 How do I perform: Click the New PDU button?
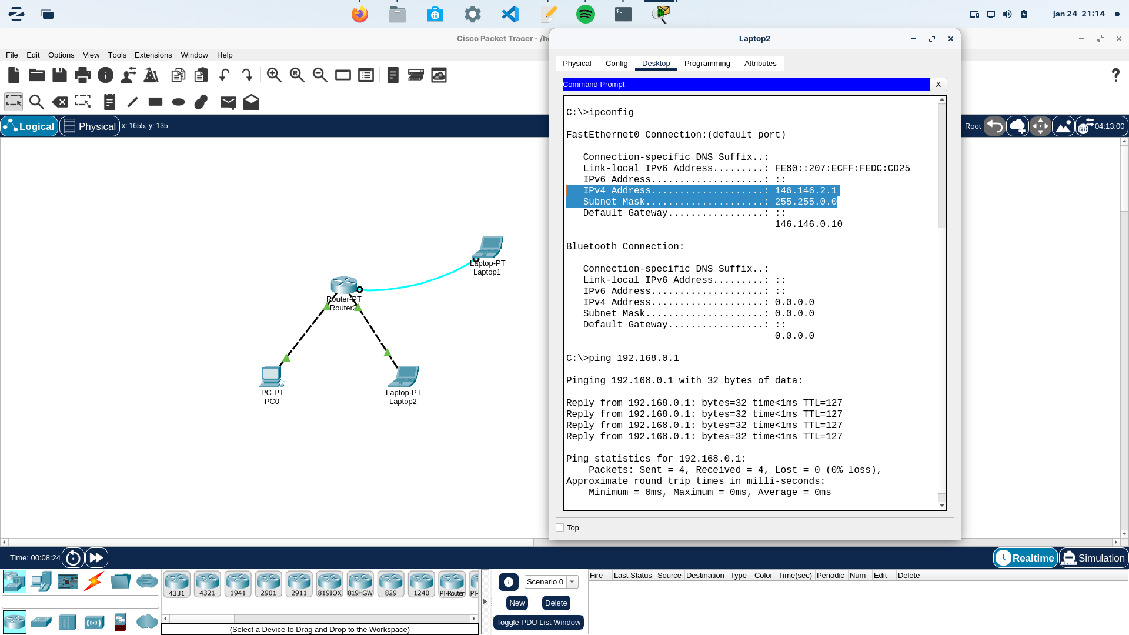[x=517, y=603]
